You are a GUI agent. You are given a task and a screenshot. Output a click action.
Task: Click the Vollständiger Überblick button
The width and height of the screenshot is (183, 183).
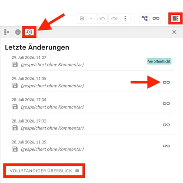pyautogui.click(x=44, y=171)
